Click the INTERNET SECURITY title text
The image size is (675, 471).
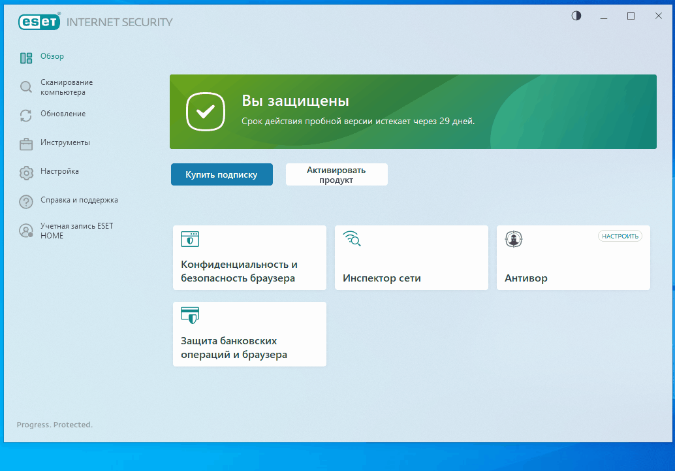119,22
